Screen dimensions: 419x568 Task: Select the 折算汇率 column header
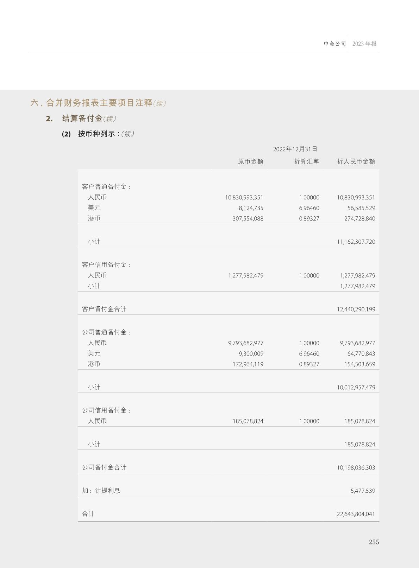tap(306, 161)
